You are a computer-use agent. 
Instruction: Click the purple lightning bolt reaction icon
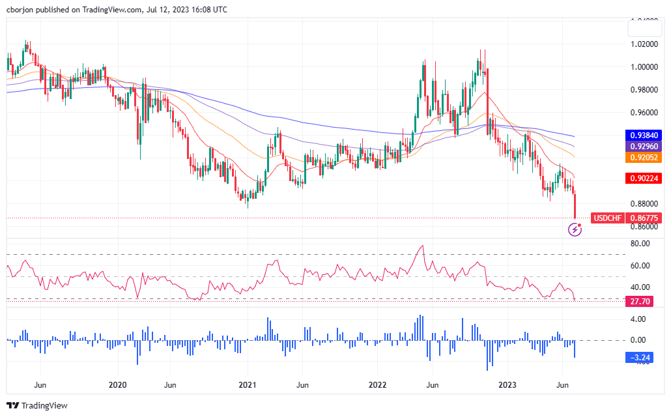[574, 229]
